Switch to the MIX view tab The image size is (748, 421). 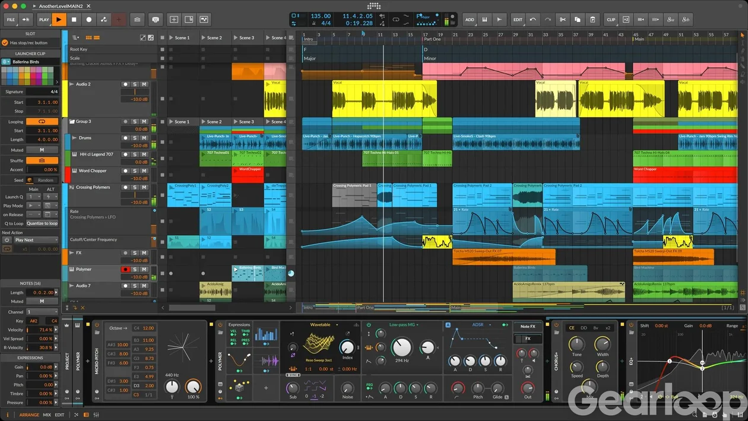click(47, 415)
